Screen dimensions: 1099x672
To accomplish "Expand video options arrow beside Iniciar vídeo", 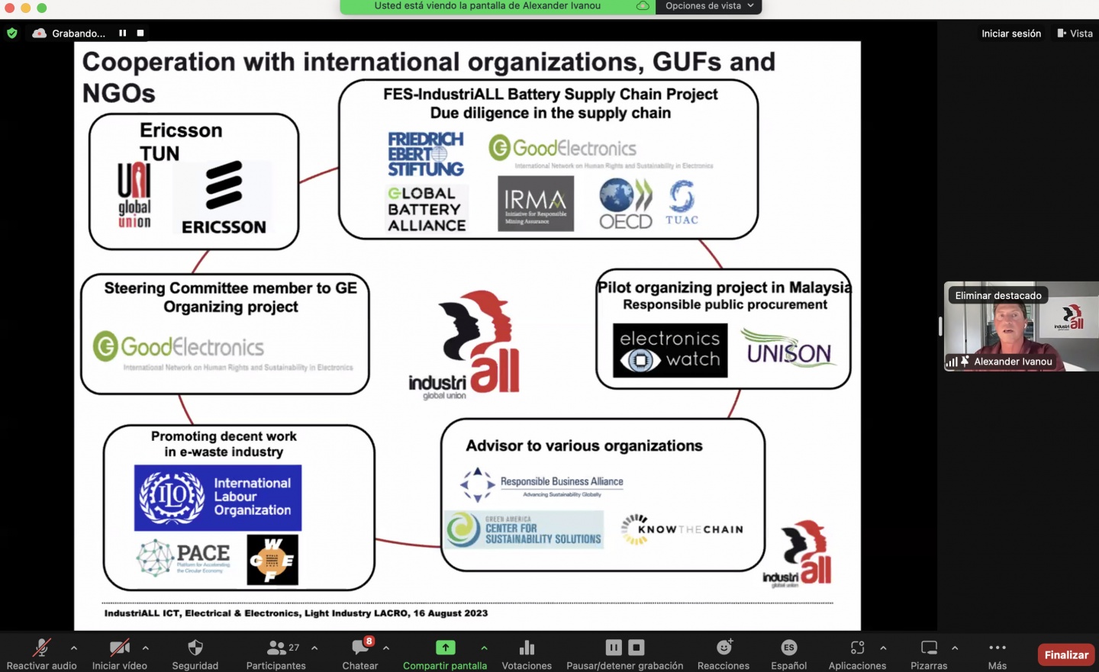I will (146, 648).
